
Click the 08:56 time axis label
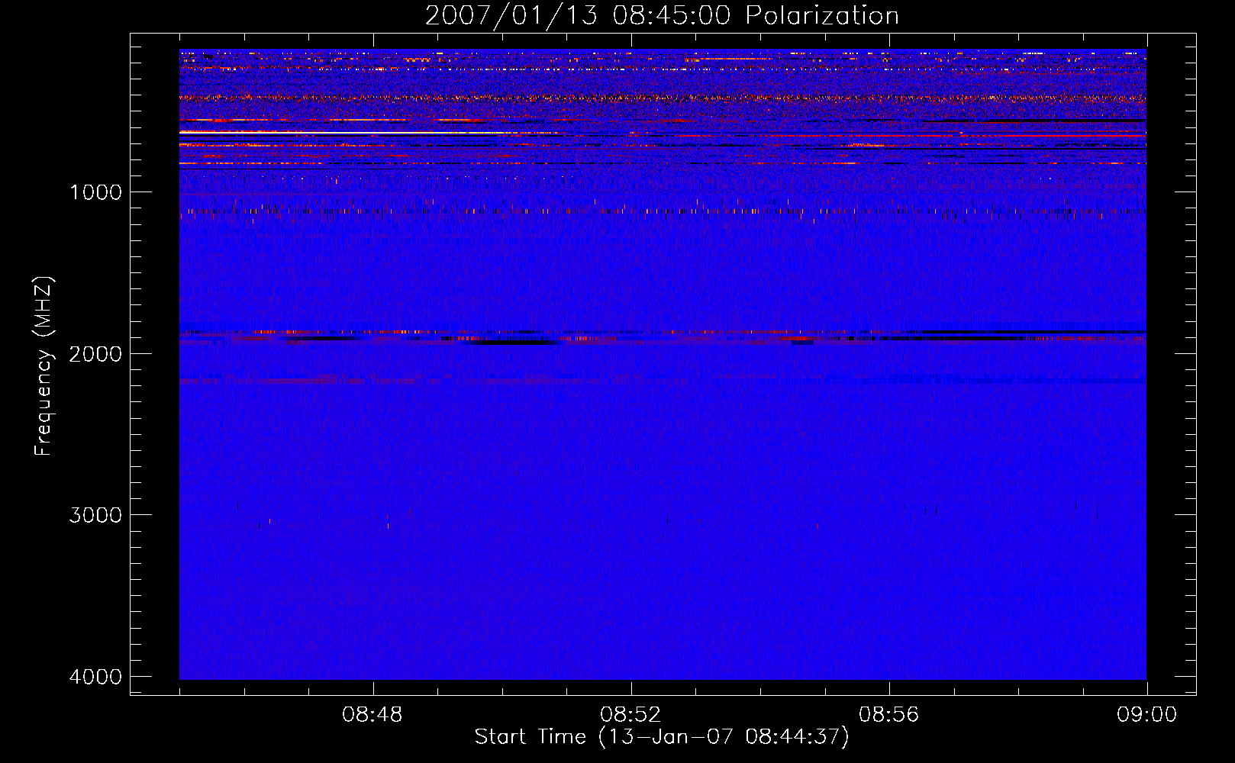tap(888, 715)
